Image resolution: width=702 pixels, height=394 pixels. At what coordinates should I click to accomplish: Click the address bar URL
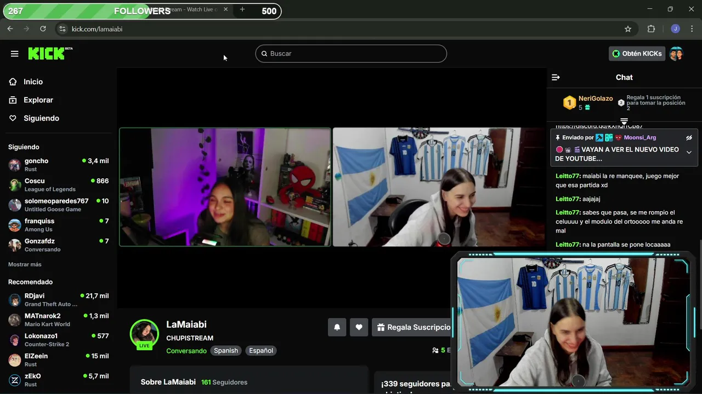(97, 29)
